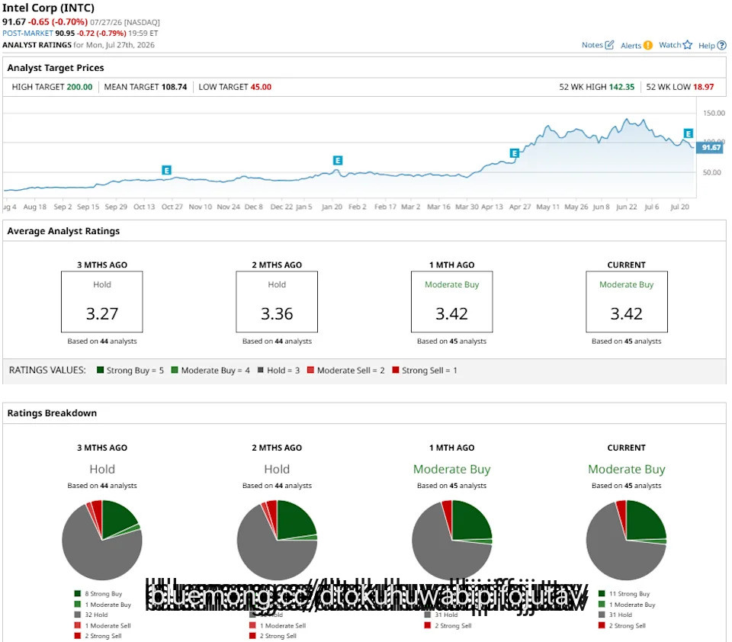
Task: Click the 52 WK LOW 18.97 value
Action: (x=703, y=87)
